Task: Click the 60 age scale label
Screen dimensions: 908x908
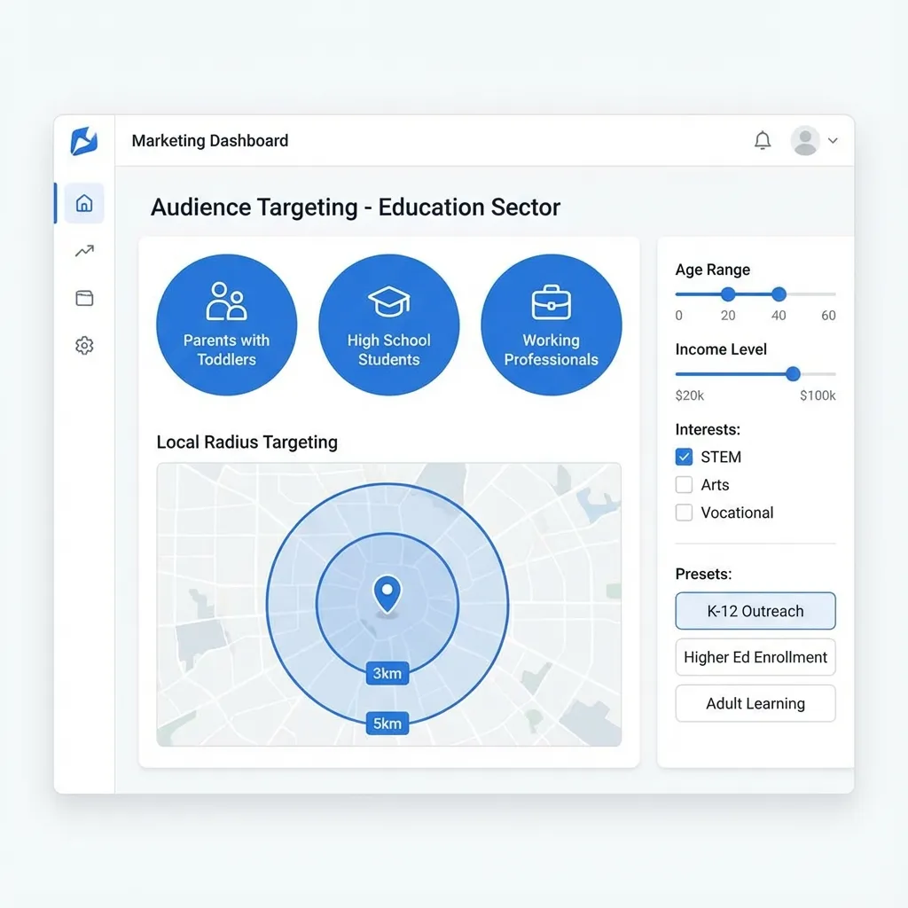Action: pyautogui.click(x=829, y=316)
